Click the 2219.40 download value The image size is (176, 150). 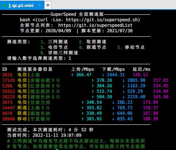pyautogui.click(x=136, y=97)
